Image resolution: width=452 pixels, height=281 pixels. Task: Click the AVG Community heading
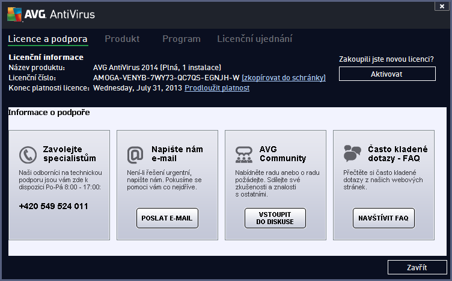coord(282,154)
